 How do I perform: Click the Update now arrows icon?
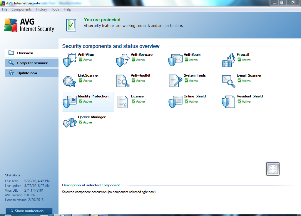pyautogui.click(x=11, y=73)
